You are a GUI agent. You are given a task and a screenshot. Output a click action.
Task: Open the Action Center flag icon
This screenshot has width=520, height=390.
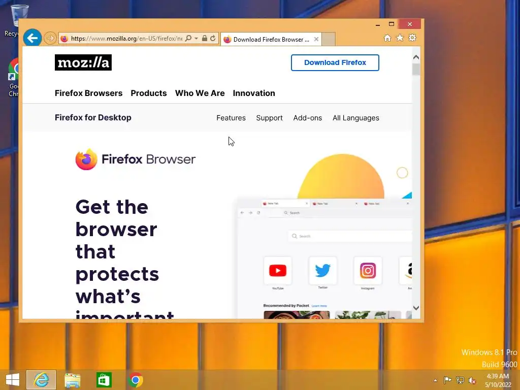point(447,380)
